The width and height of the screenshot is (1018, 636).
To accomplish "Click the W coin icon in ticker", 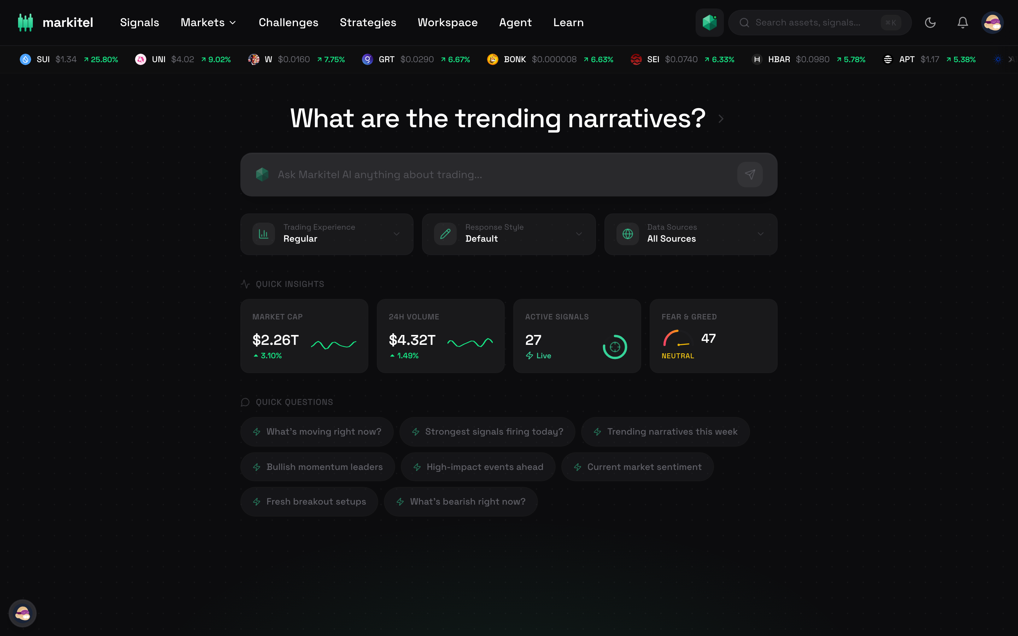I will pos(254,59).
